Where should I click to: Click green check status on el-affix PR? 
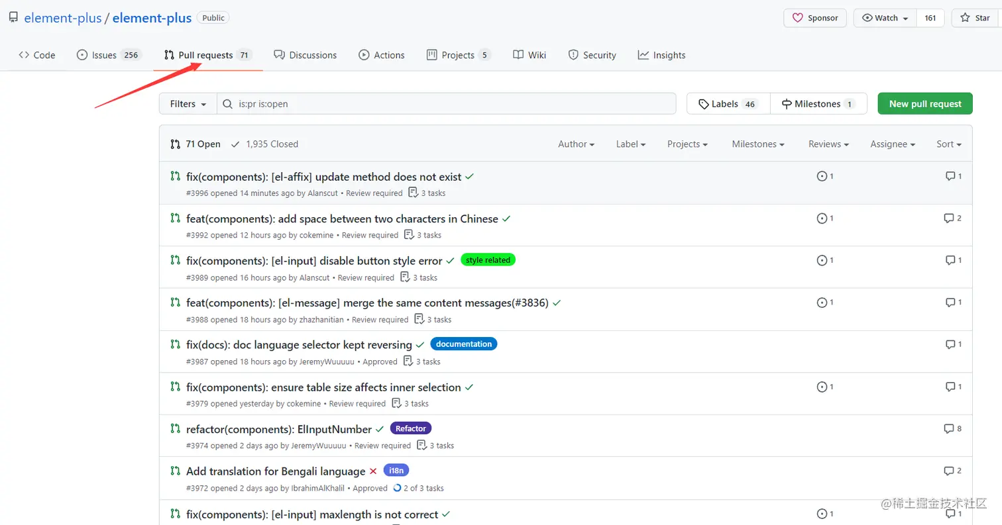(469, 177)
